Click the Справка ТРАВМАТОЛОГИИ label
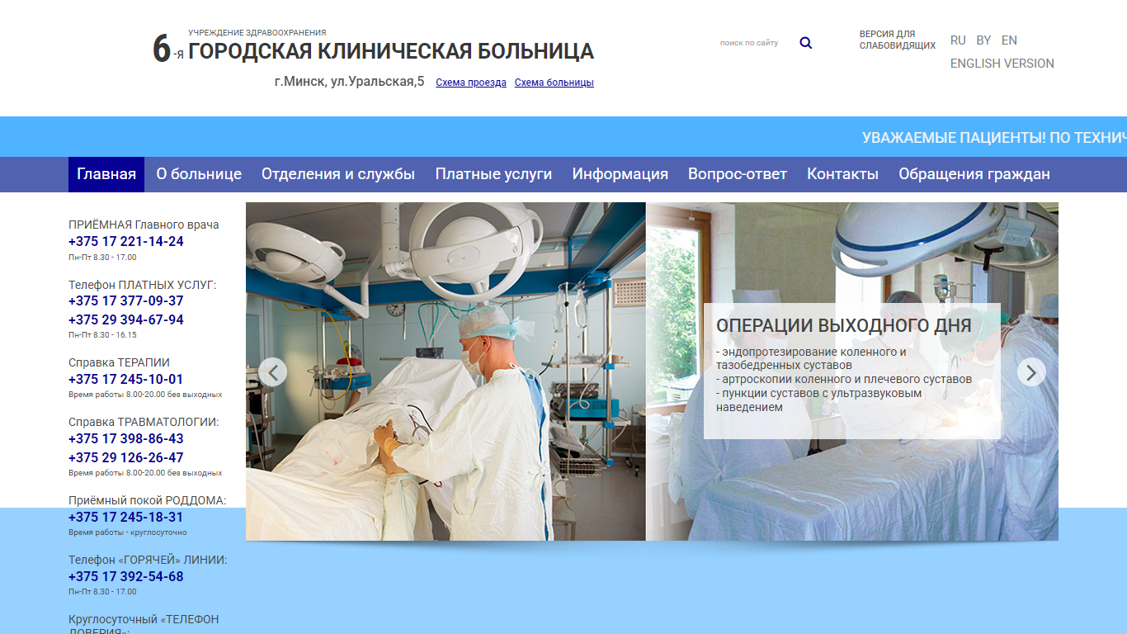Screen dimensions: 1127x634 coord(144,422)
